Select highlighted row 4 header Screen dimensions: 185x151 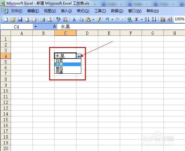(5, 56)
